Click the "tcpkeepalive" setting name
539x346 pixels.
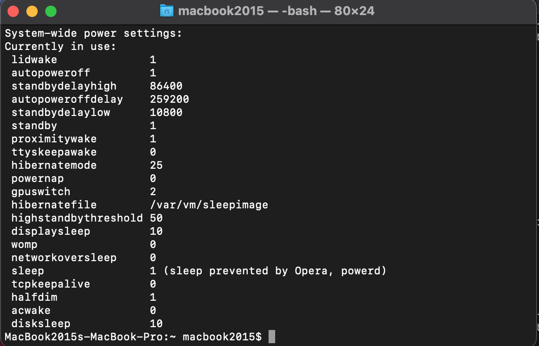[51, 284]
